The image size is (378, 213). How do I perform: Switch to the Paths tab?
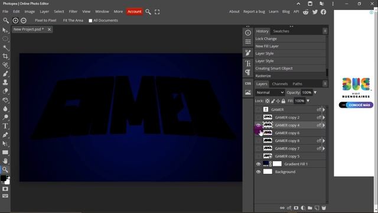tap(297, 84)
